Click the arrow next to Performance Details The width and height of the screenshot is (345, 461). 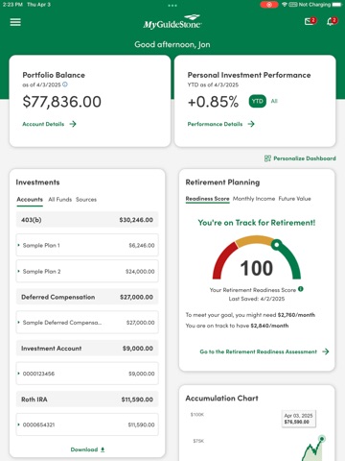click(x=251, y=124)
